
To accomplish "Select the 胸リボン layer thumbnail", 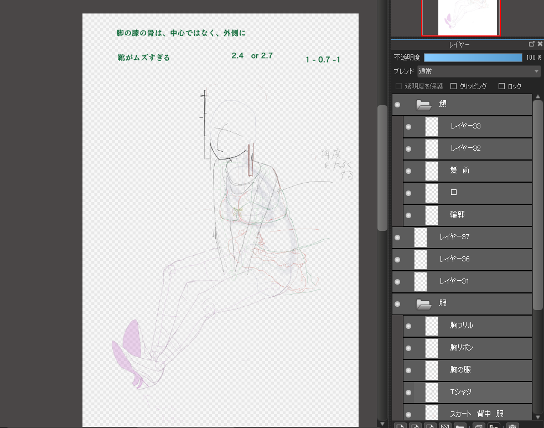I will click(x=432, y=348).
